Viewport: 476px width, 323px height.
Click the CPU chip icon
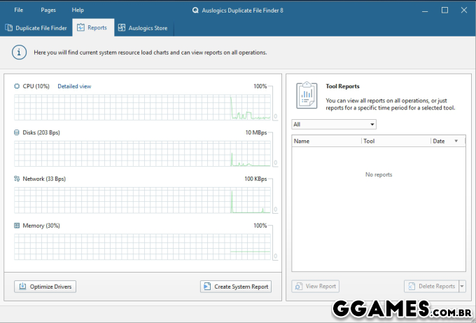[17, 86]
